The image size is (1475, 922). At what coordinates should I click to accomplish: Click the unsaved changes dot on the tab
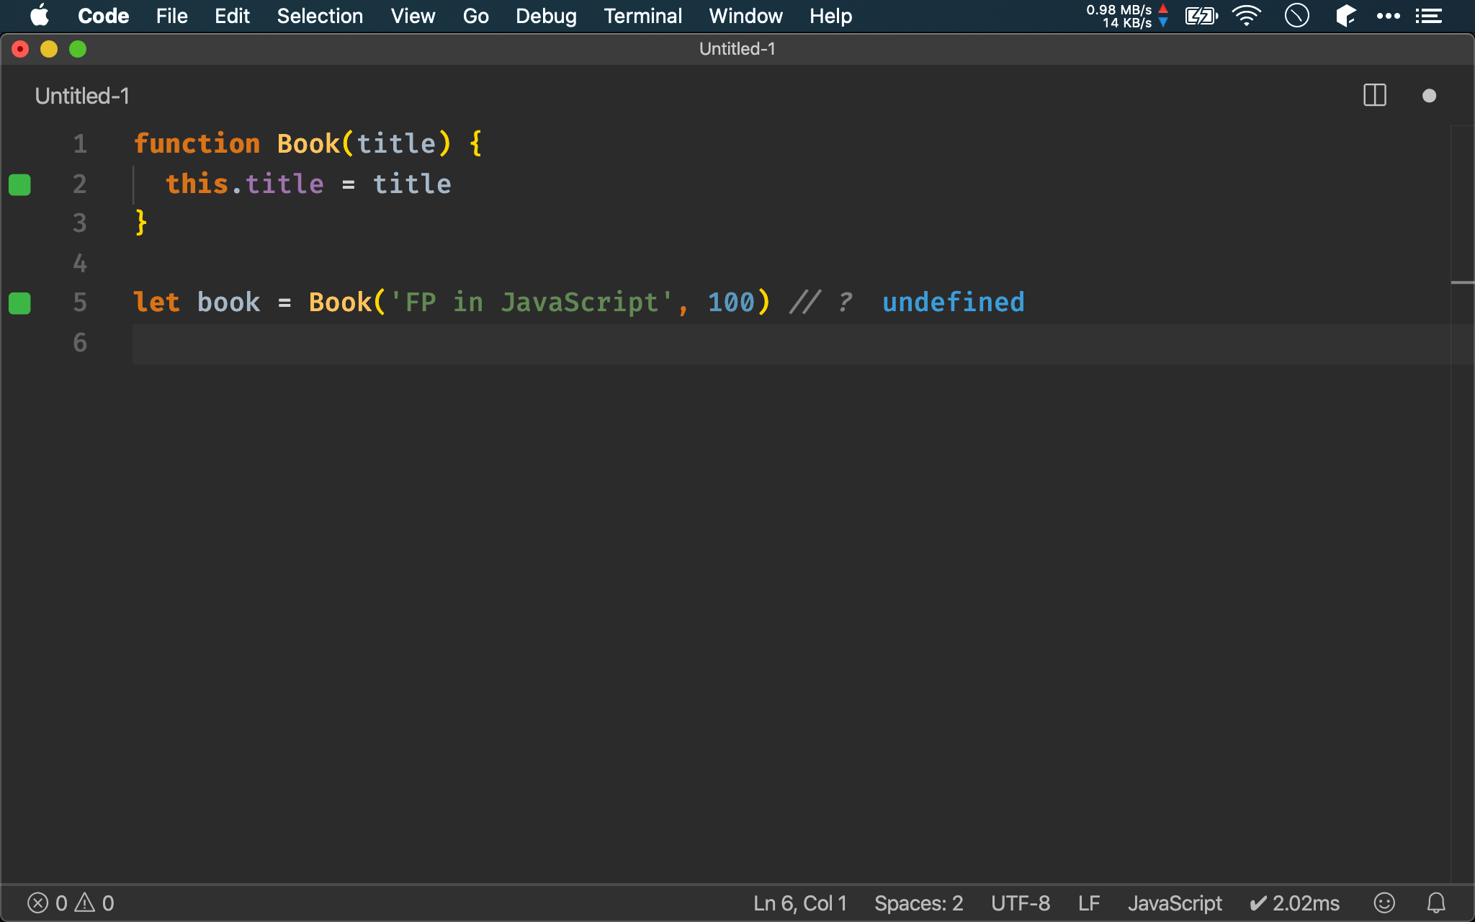(x=1429, y=95)
